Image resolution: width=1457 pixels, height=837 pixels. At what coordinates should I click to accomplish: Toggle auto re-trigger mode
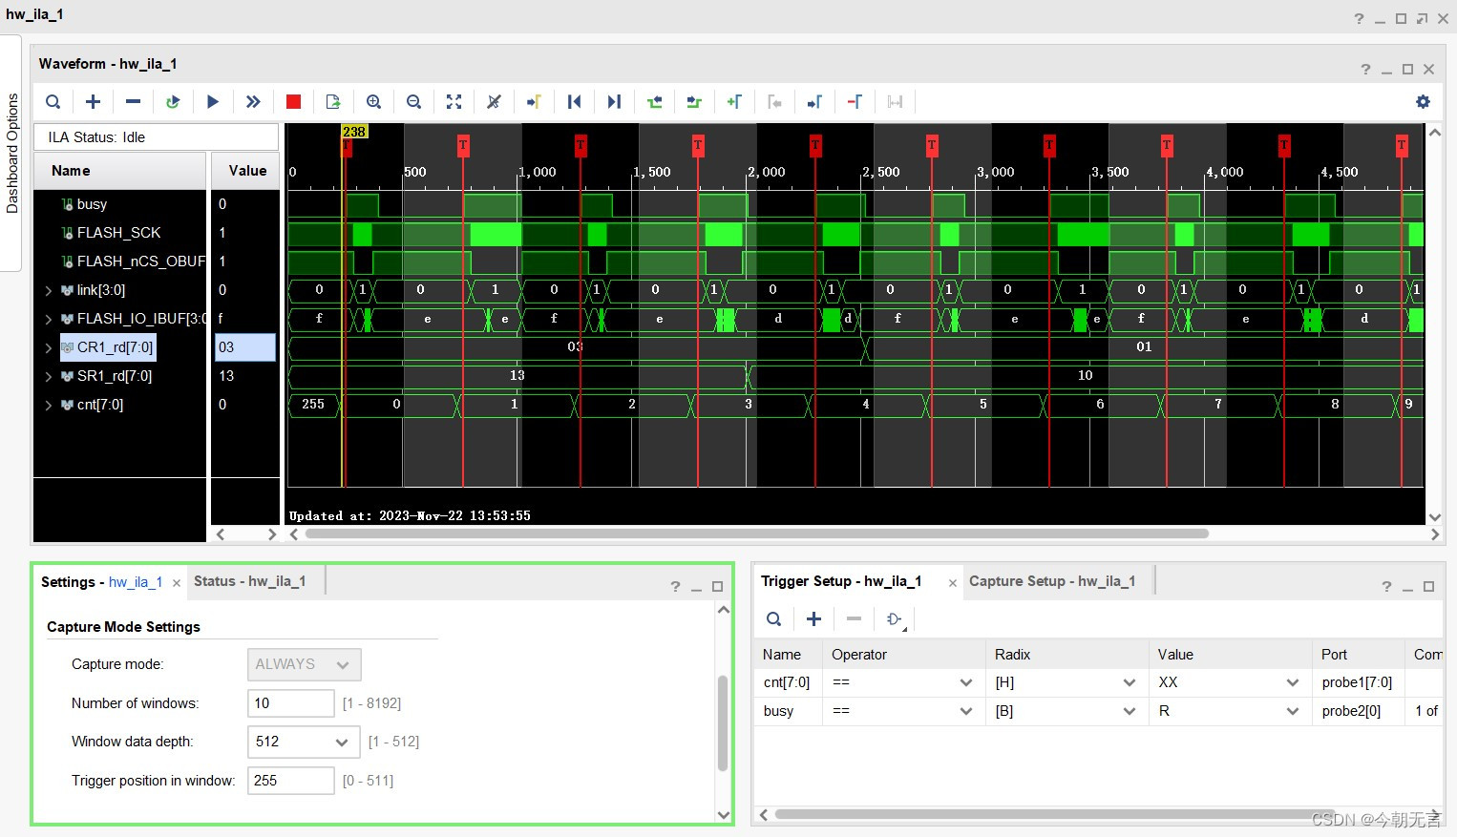(173, 102)
